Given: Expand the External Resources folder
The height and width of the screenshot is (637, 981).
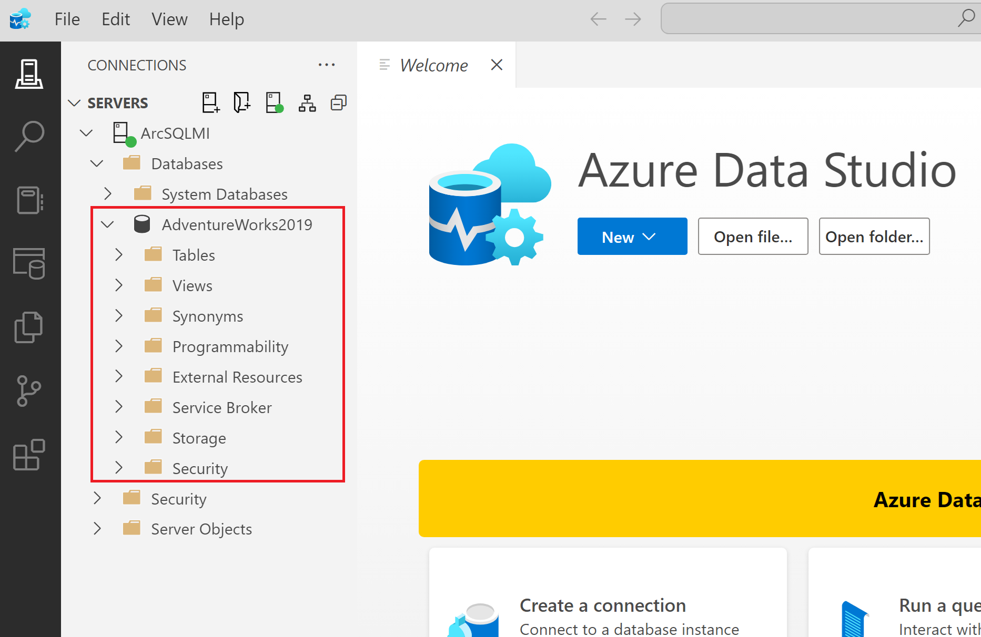Looking at the screenshot, I should (118, 377).
